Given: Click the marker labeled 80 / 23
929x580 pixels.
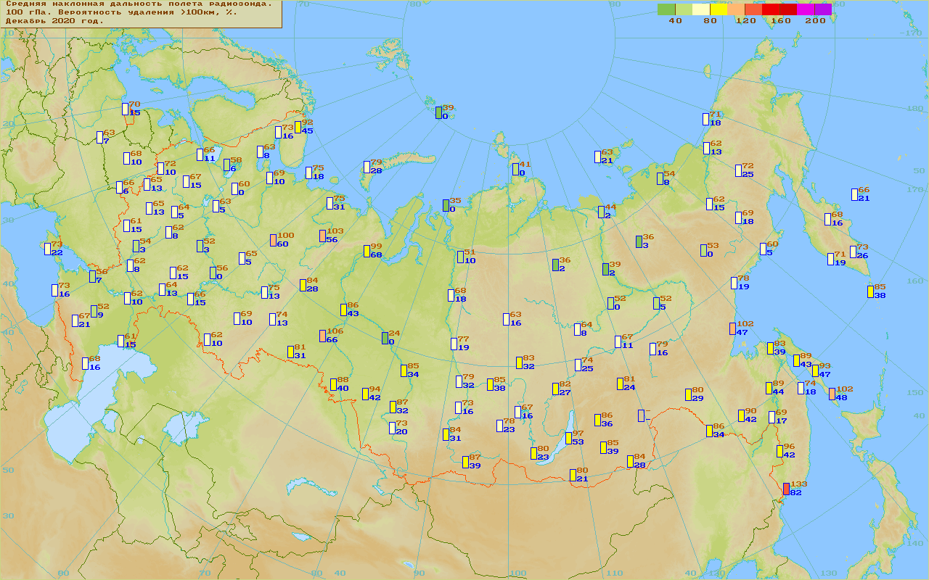Looking at the screenshot, I should pos(534,453).
